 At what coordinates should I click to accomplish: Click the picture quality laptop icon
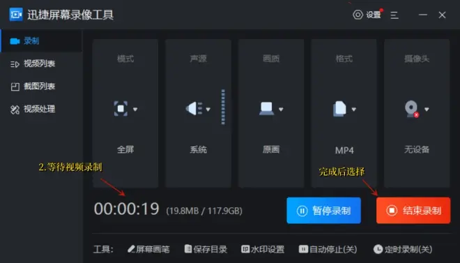(266, 109)
